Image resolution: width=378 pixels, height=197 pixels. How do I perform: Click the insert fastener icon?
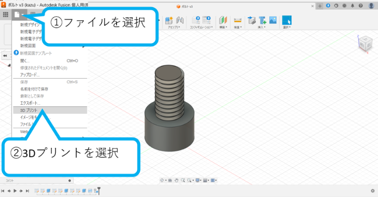click(x=262, y=21)
